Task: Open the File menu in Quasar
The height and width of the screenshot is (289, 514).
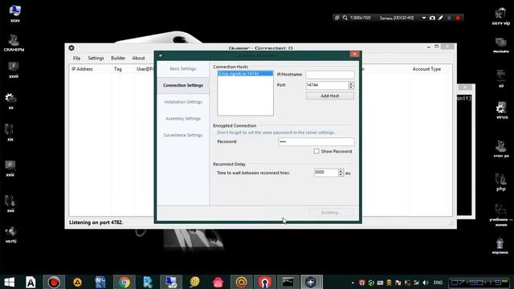Action: point(77,58)
